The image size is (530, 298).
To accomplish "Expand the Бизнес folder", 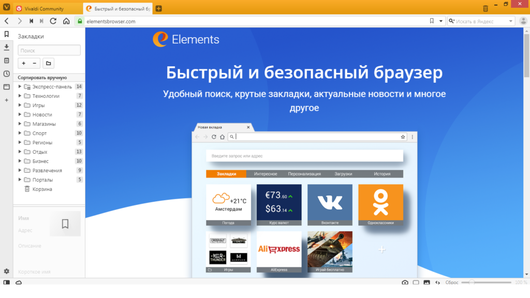I will click(x=20, y=161).
